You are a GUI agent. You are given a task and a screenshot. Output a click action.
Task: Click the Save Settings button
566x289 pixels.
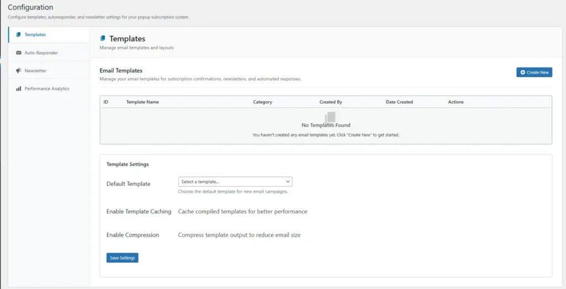122,258
